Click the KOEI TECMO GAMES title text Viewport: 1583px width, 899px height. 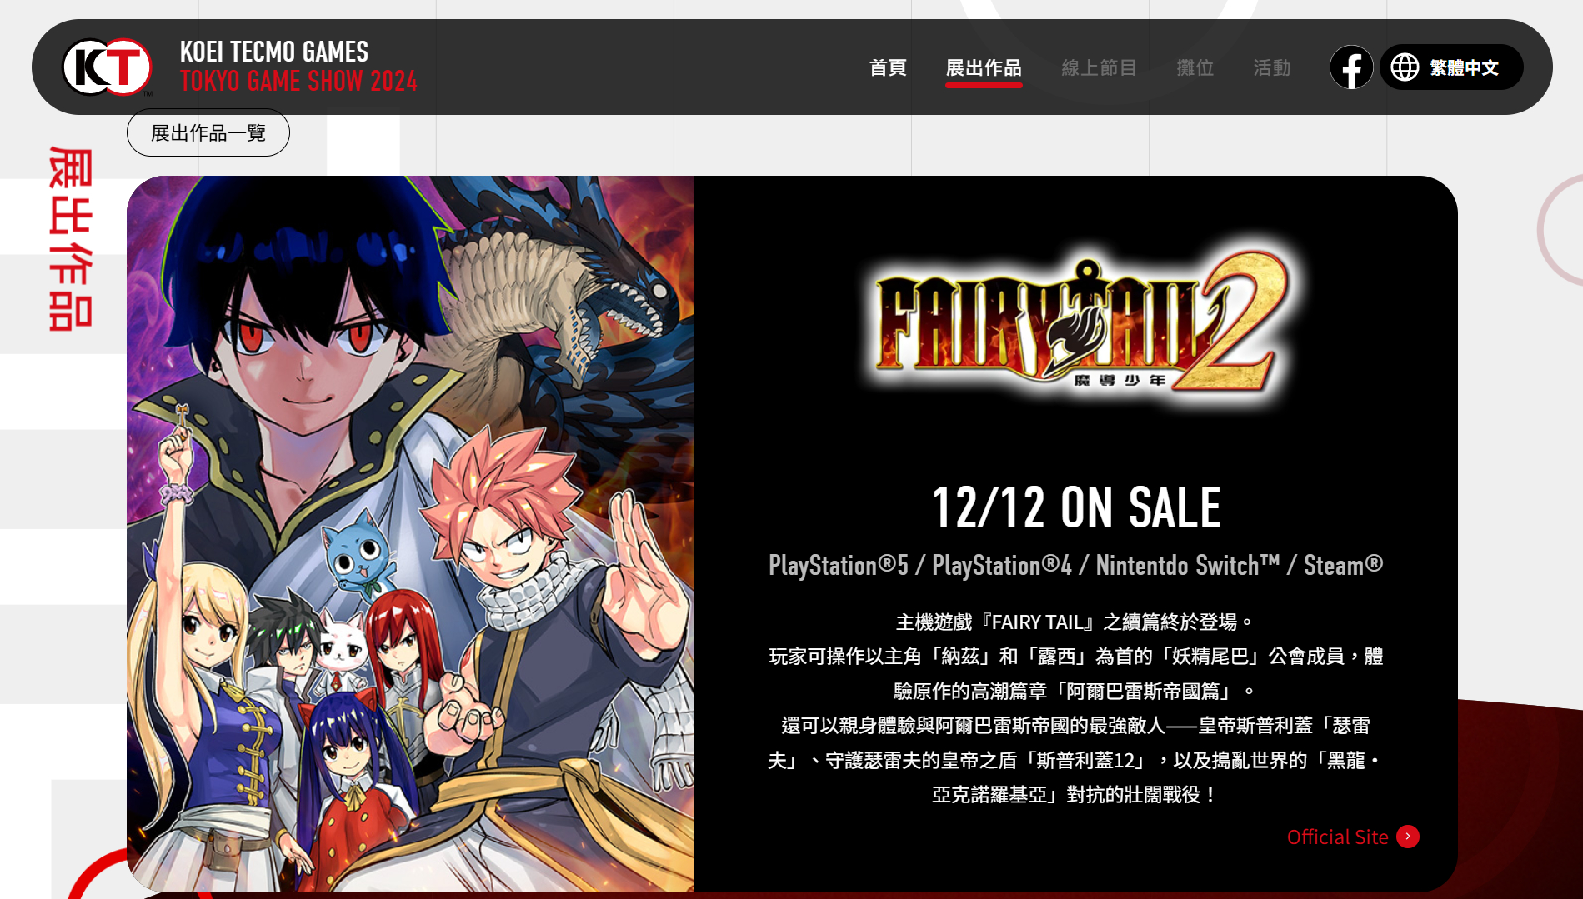pos(274,52)
